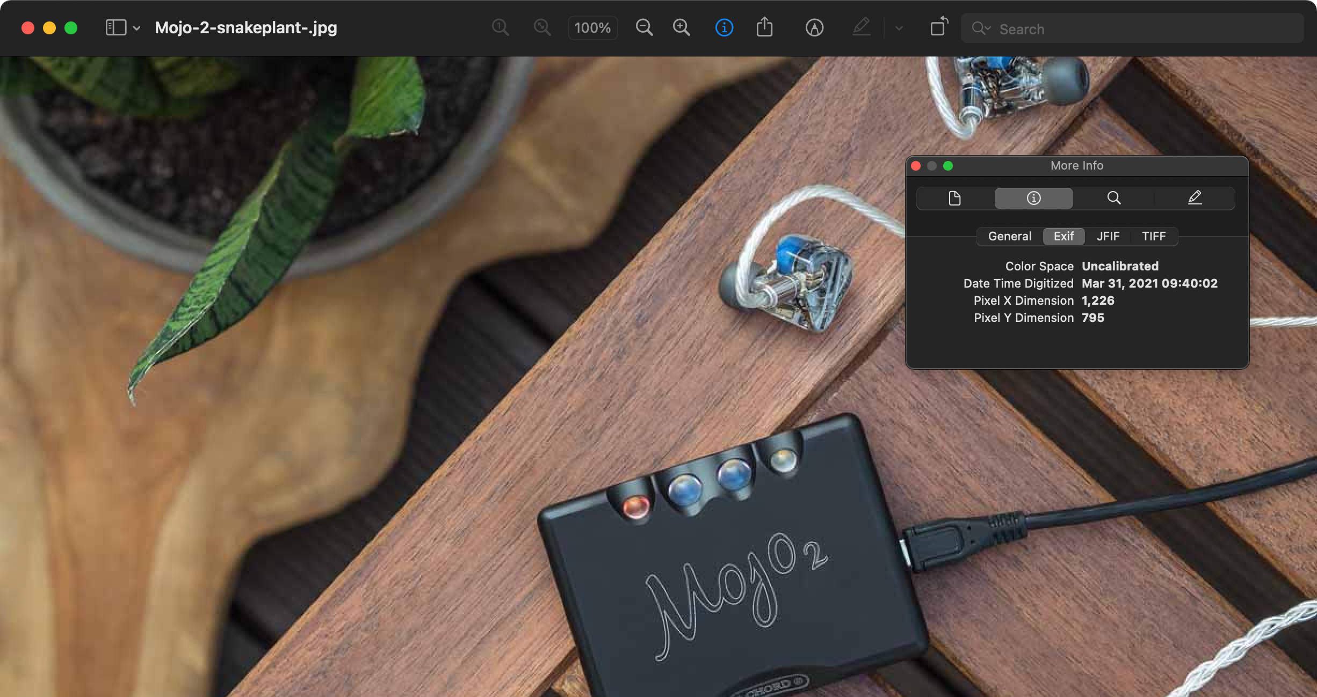Click into the Search field
This screenshot has height=697, width=1317.
tap(1132, 28)
